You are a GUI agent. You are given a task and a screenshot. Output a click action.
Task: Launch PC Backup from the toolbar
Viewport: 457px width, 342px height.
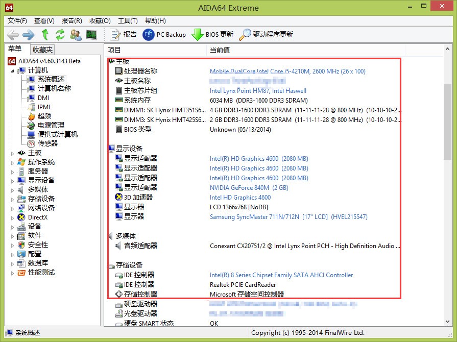(164, 34)
